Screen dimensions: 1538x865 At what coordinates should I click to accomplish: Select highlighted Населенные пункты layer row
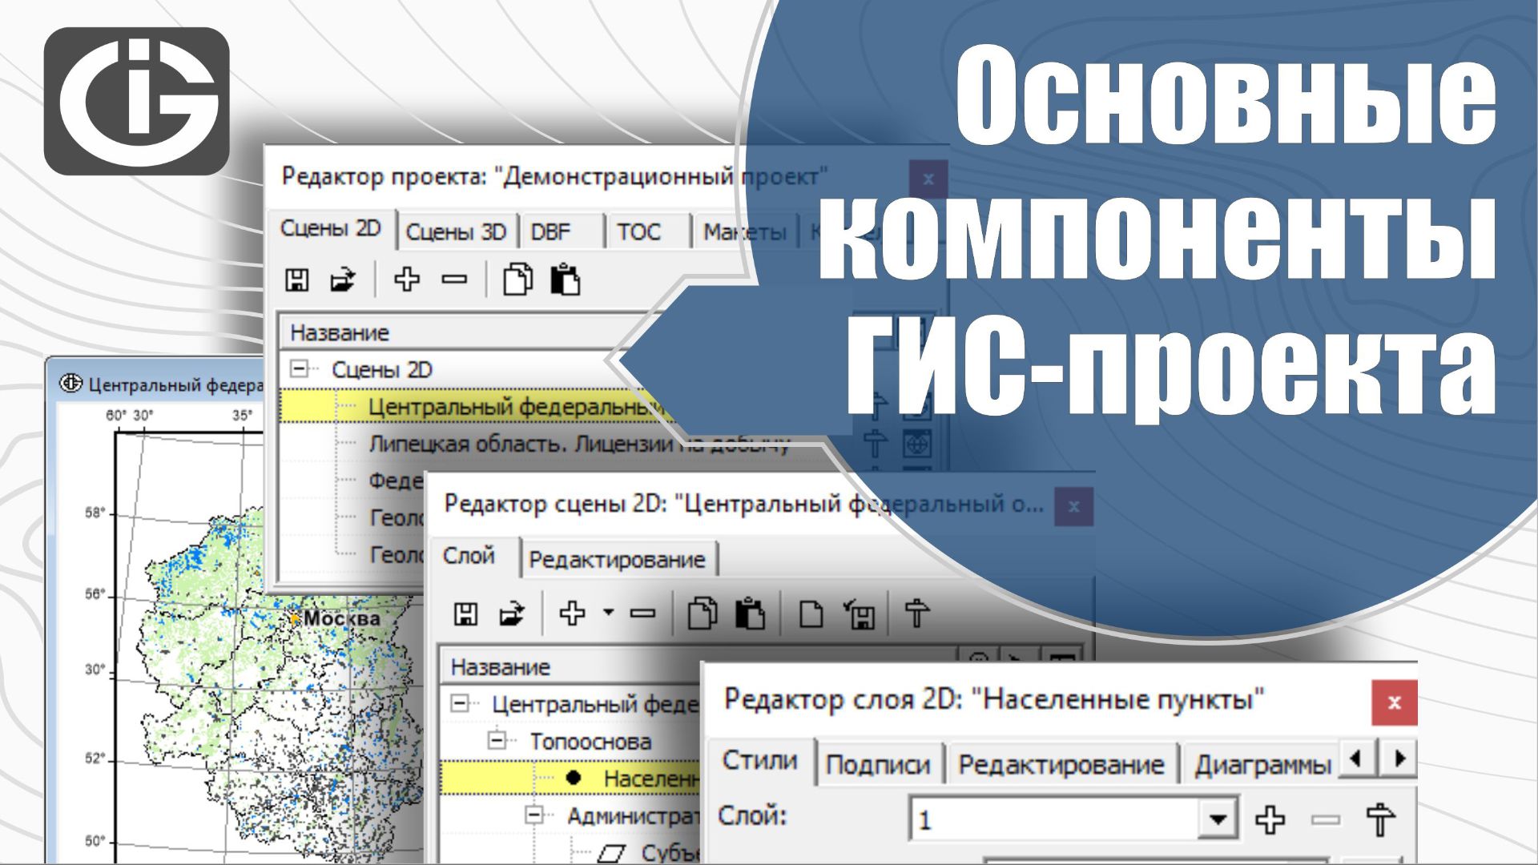click(571, 778)
